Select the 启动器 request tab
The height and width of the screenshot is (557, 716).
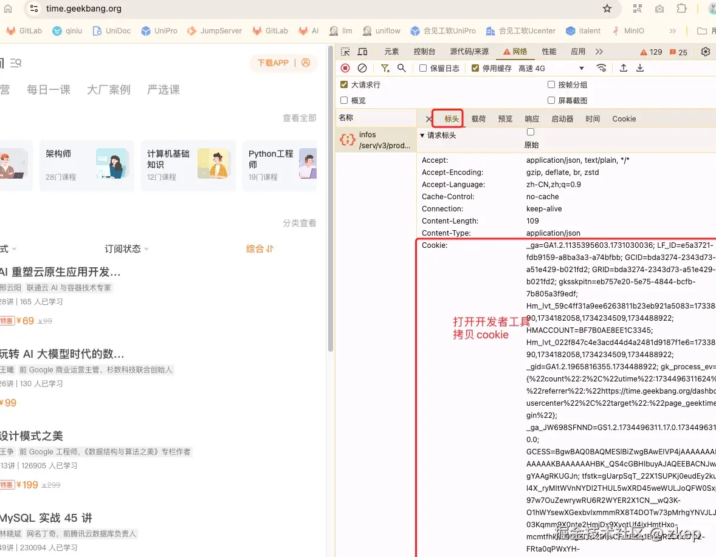562,118
